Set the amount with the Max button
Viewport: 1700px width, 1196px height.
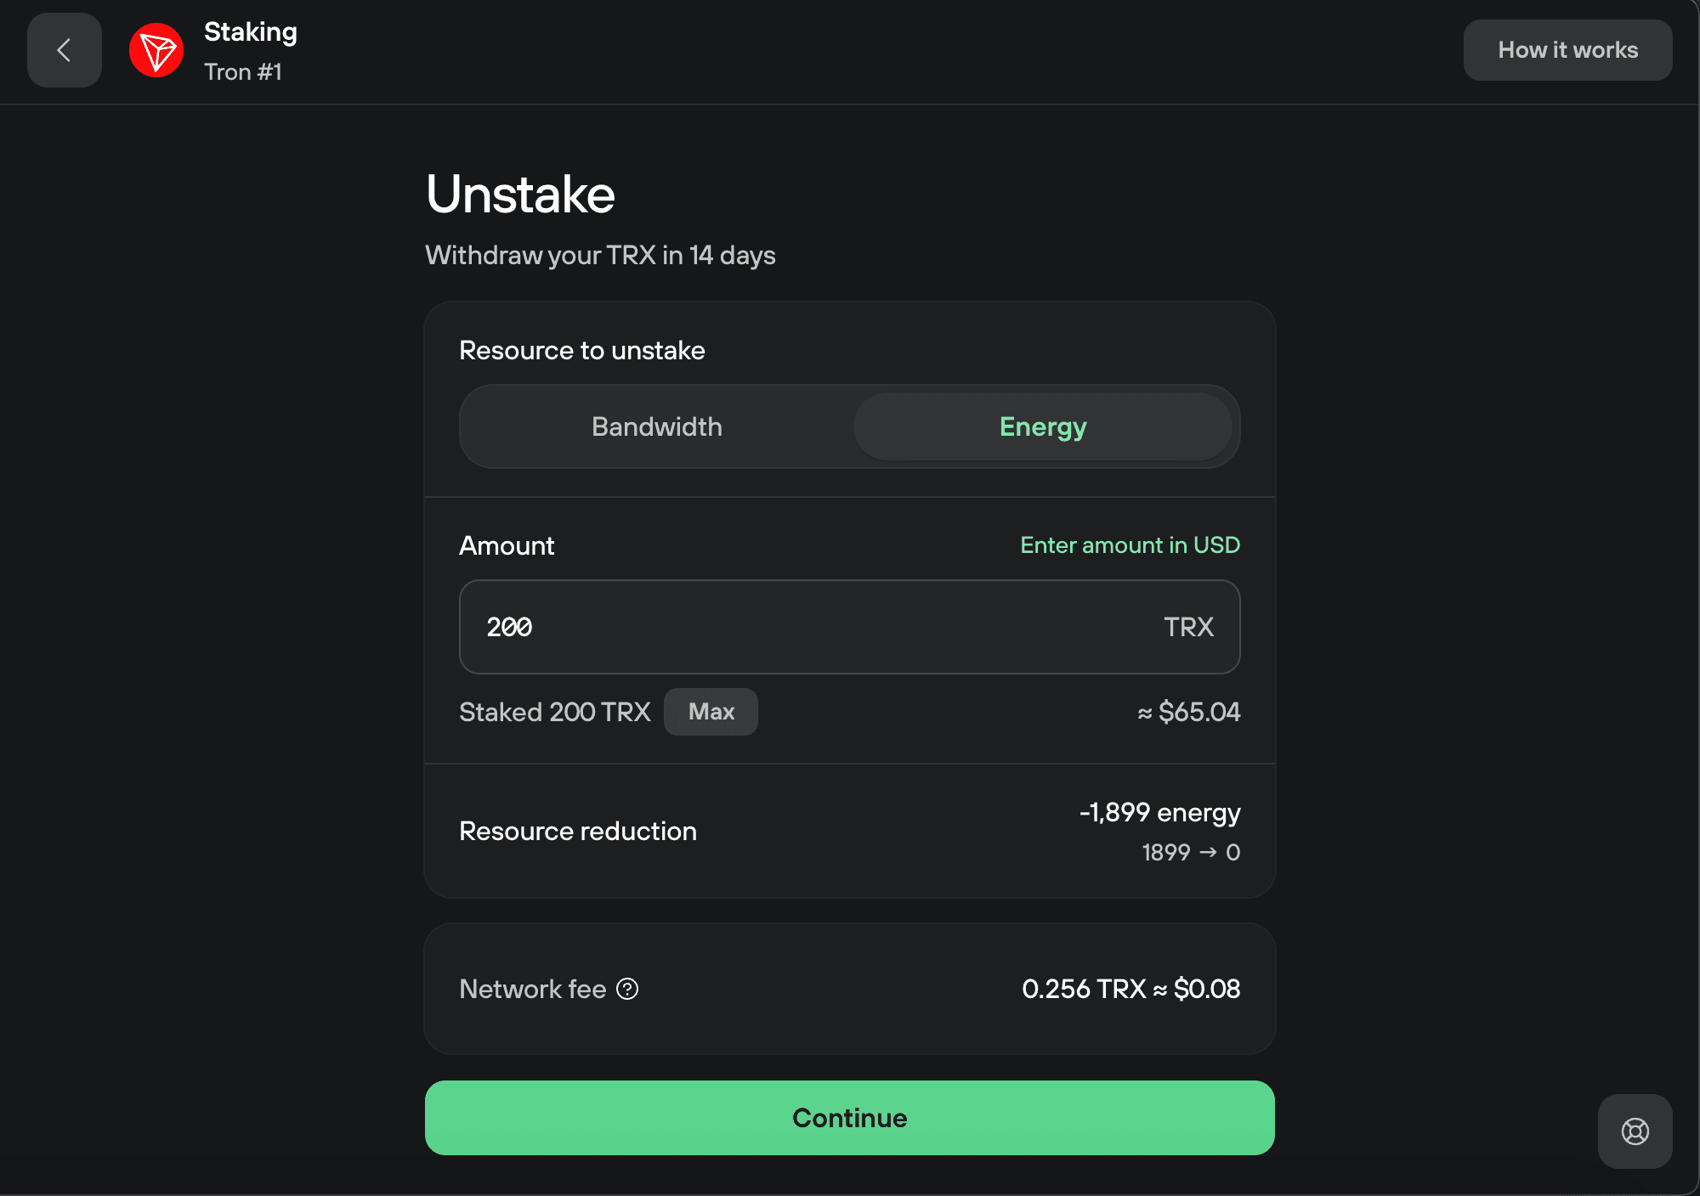tap(711, 712)
